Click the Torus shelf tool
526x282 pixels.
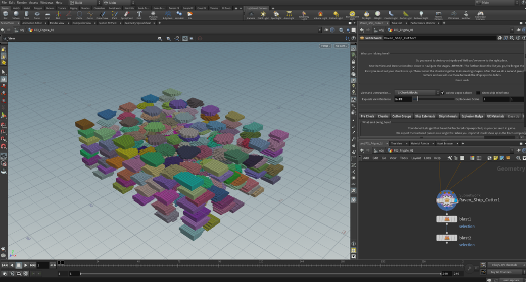[37, 15]
